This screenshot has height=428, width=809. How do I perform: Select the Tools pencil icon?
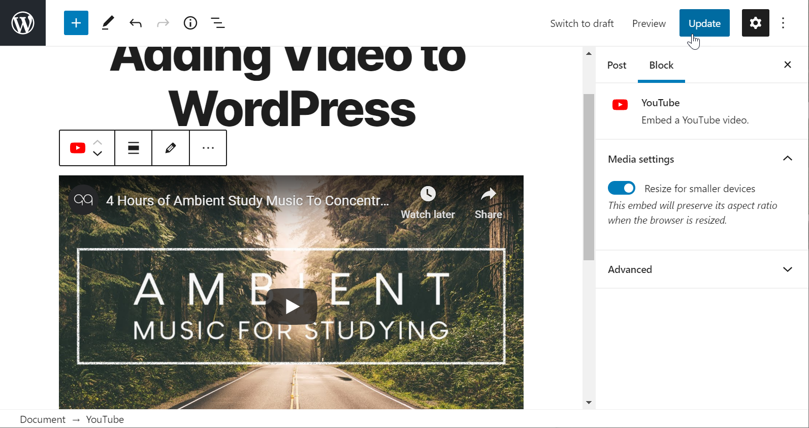click(108, 23)
